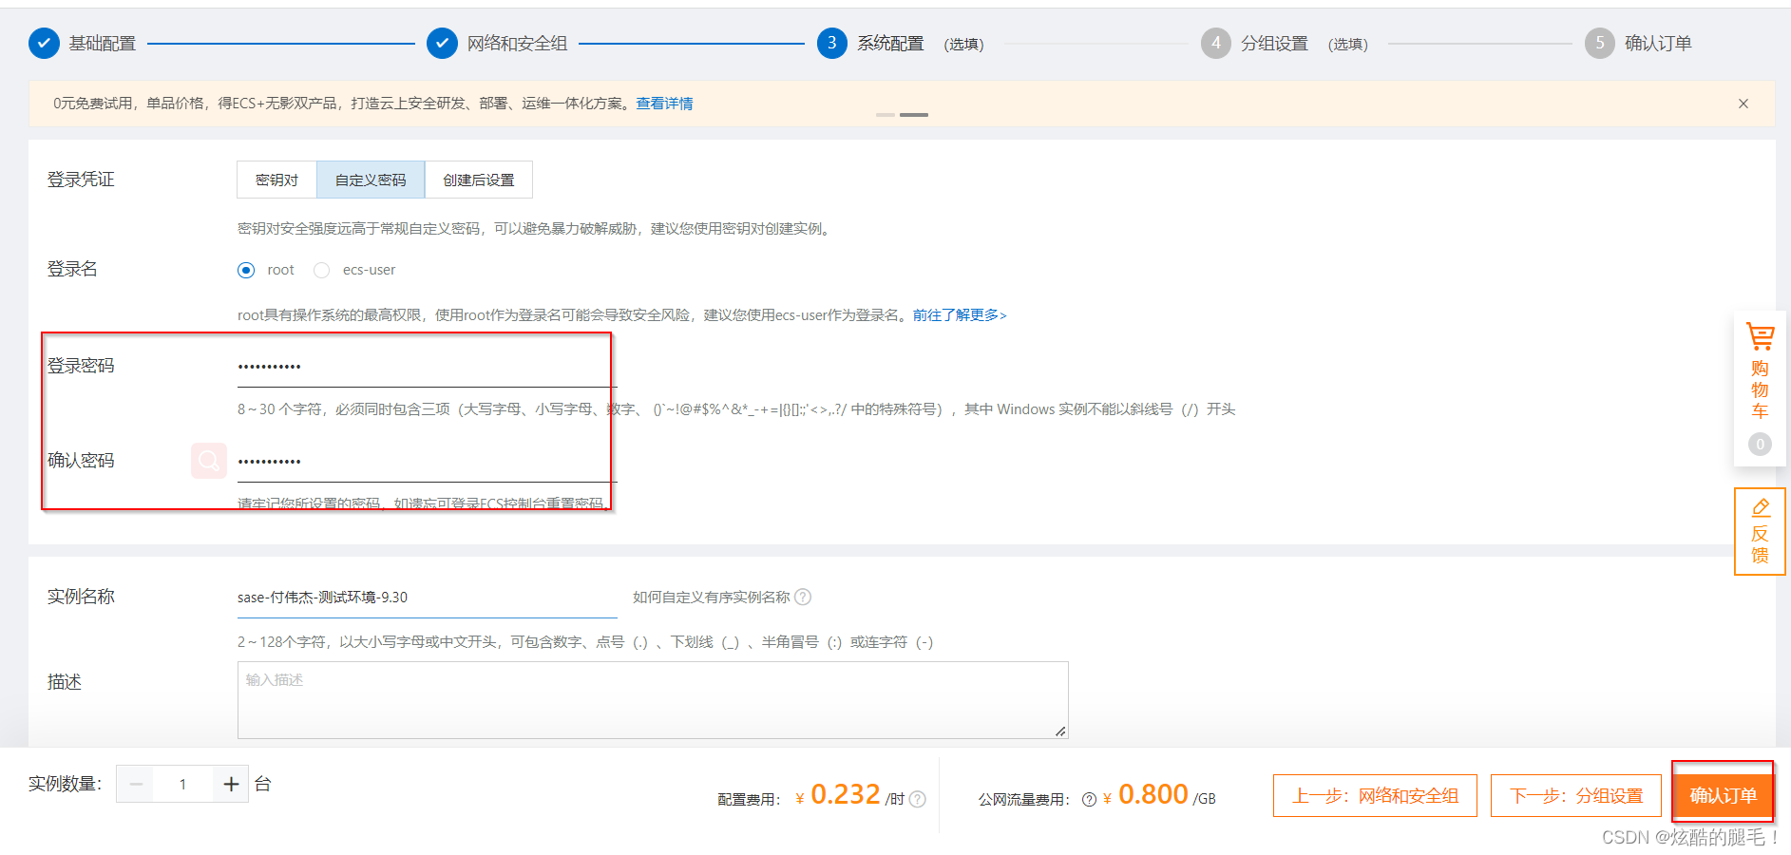1791x855 pixels.
Task: Click step 1 基础配置 checkmark icon
Action: coord(44,44)
